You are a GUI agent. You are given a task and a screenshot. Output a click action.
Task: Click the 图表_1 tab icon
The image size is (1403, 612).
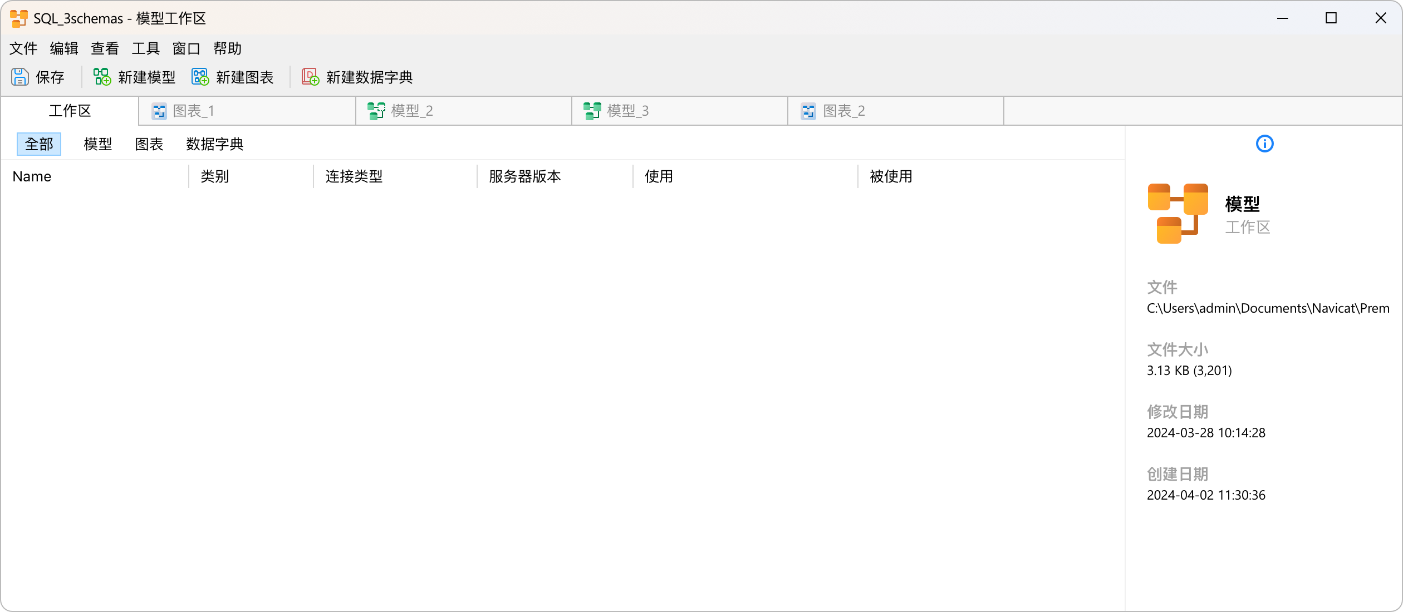[x=159, y=111]
